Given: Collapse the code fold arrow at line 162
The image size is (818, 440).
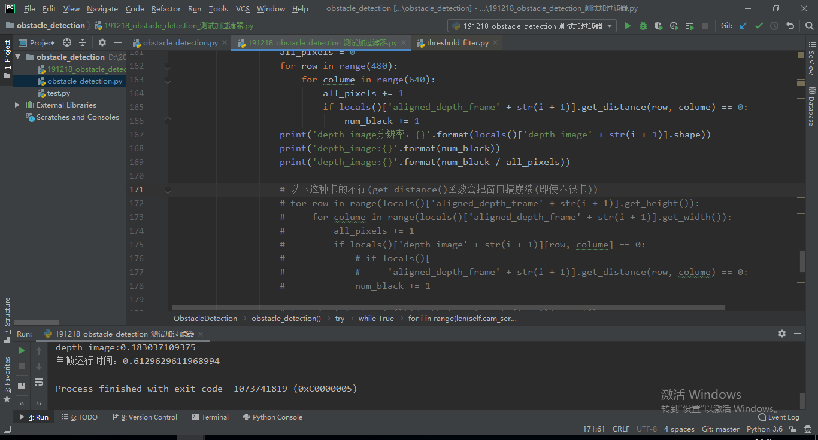Looking at the screenshot, I should (x=168, y=66).
